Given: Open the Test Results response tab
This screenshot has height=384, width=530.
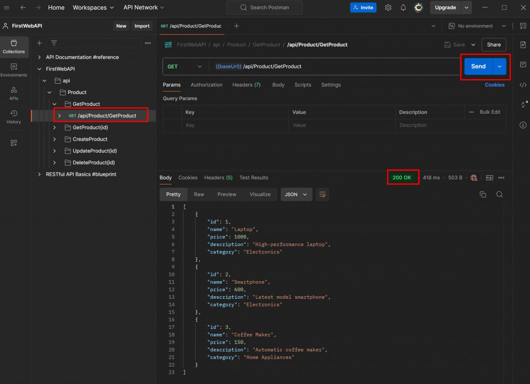Looking at the screenshot, I should click(x=254, y=177).
